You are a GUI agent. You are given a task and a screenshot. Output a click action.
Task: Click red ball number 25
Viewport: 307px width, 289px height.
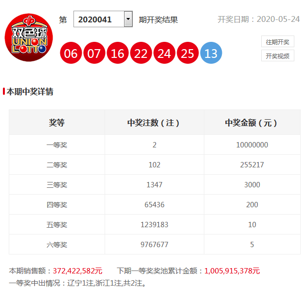pos(188,53)
